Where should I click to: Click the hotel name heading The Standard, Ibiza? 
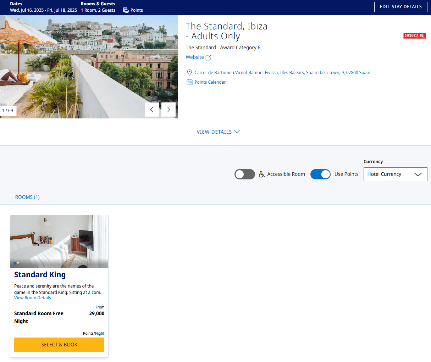coord(227,31)
